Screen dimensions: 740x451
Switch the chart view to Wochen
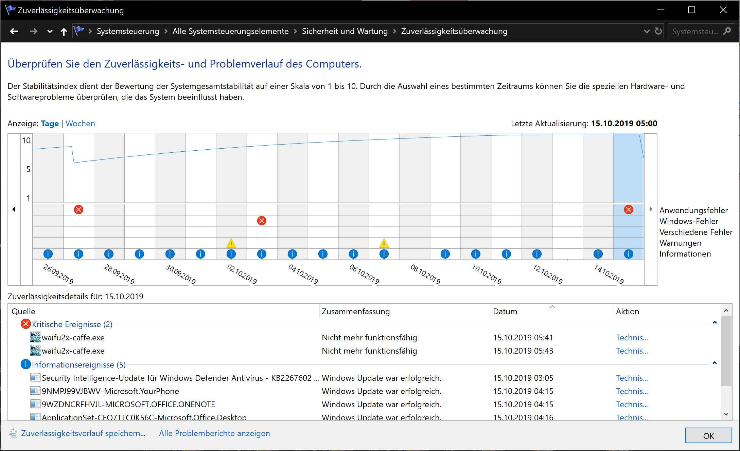pyautogui.click(x=80, y=124)
